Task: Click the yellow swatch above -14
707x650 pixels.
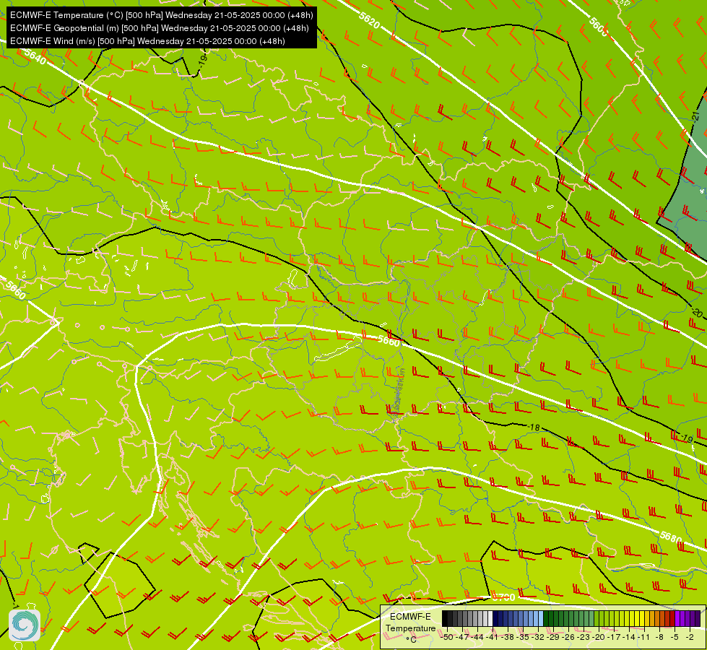Action: point(632,619)
